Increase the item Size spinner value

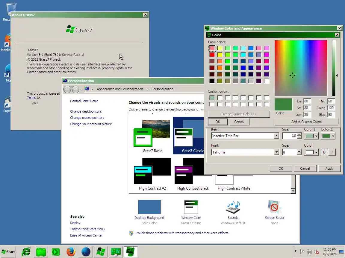[299, 134]
